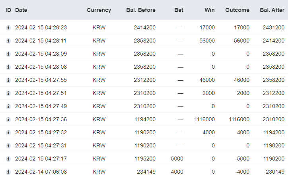Image resolution: width=288 pixels, height=178 pixels.
Task: Sort by Currency column header
Action: (99, 10)
